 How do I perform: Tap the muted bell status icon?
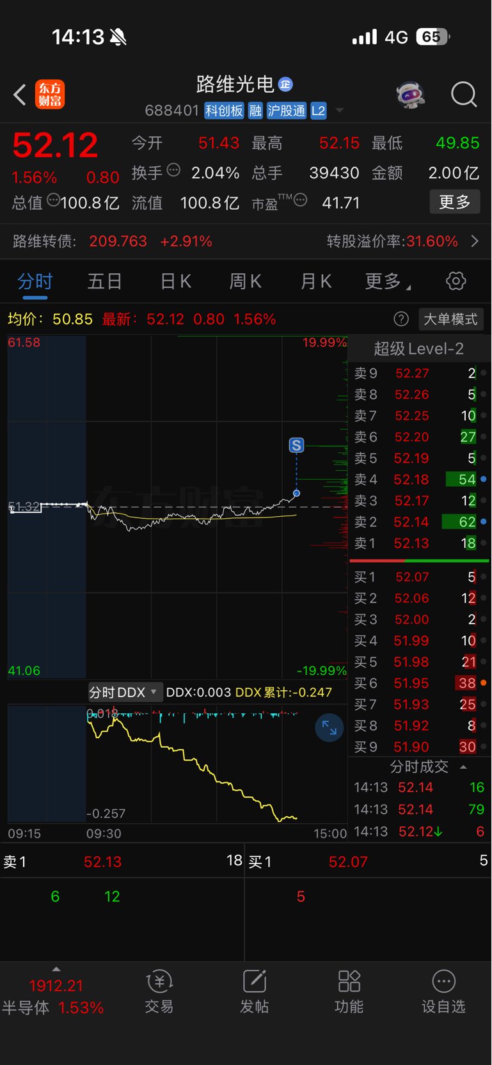tap(118, 37)
